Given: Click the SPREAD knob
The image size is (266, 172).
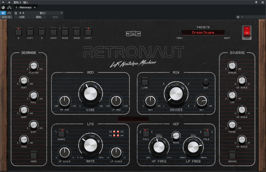Looking at the screenshot, I should pyautogui.click(x=232, y=66).
